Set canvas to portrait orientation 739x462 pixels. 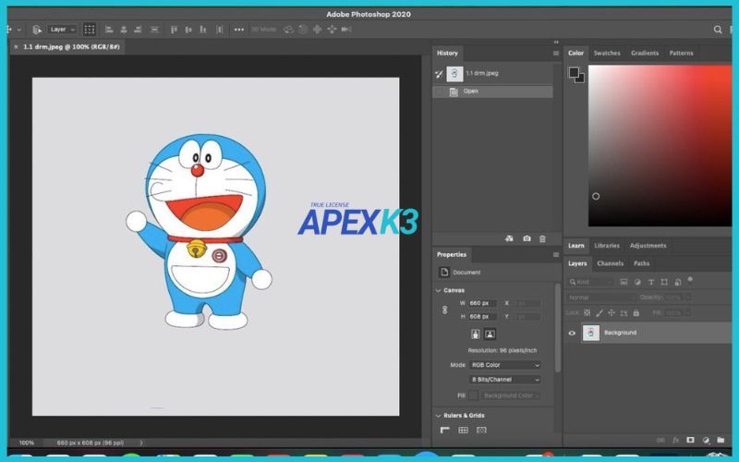click(x=475, y=334)
